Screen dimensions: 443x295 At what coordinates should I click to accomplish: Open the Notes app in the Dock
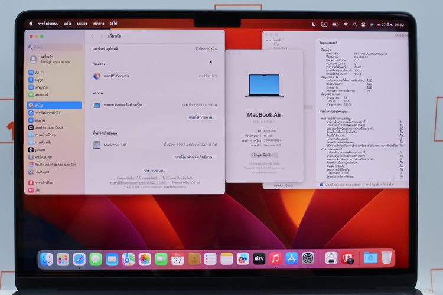coord(227,259)
